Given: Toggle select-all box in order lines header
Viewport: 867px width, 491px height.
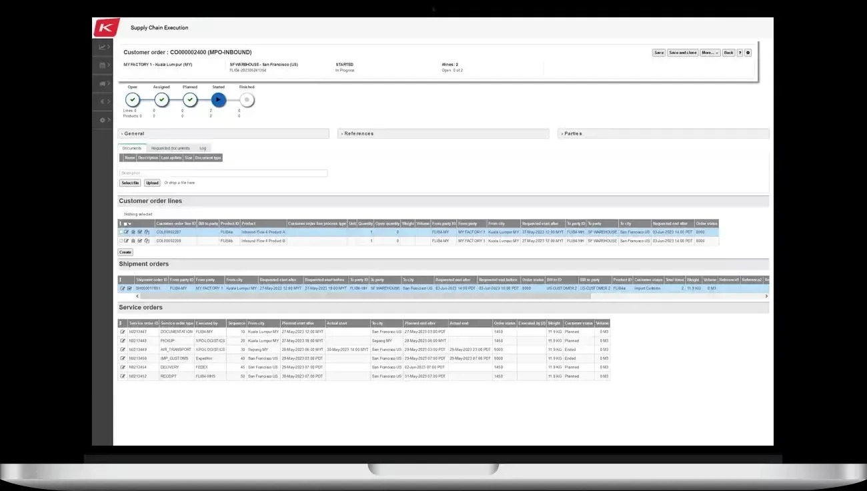Looking at the screenshot, I should pyautogui.click(x=125, y=223).
